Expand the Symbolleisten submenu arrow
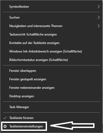This screenshot has width=103, height=133. [98, 7]
